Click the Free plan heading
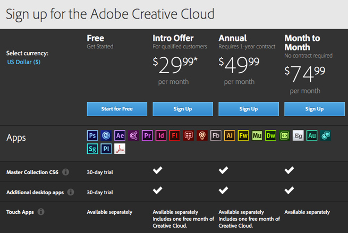 (96, 38)
